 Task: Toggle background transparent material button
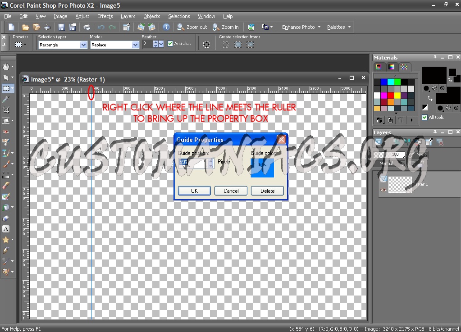click(x=456, y=108)
